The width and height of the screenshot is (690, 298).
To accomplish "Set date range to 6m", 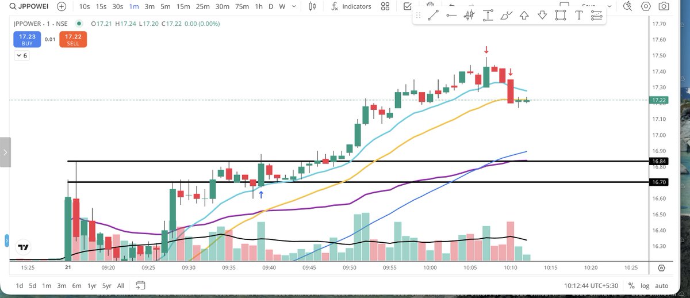I will coord(76,285).
